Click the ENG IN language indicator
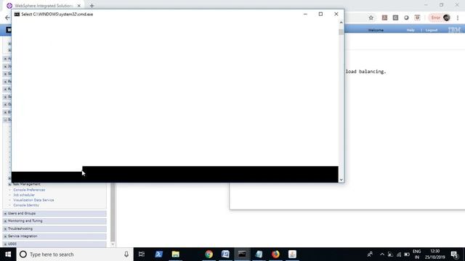 pos(416,254)
